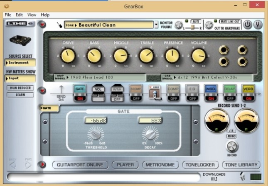This screenshot has height=186, width=268.
Task: Open the METRONOME button
Action: pyautogui.click(x=160, y=165)
